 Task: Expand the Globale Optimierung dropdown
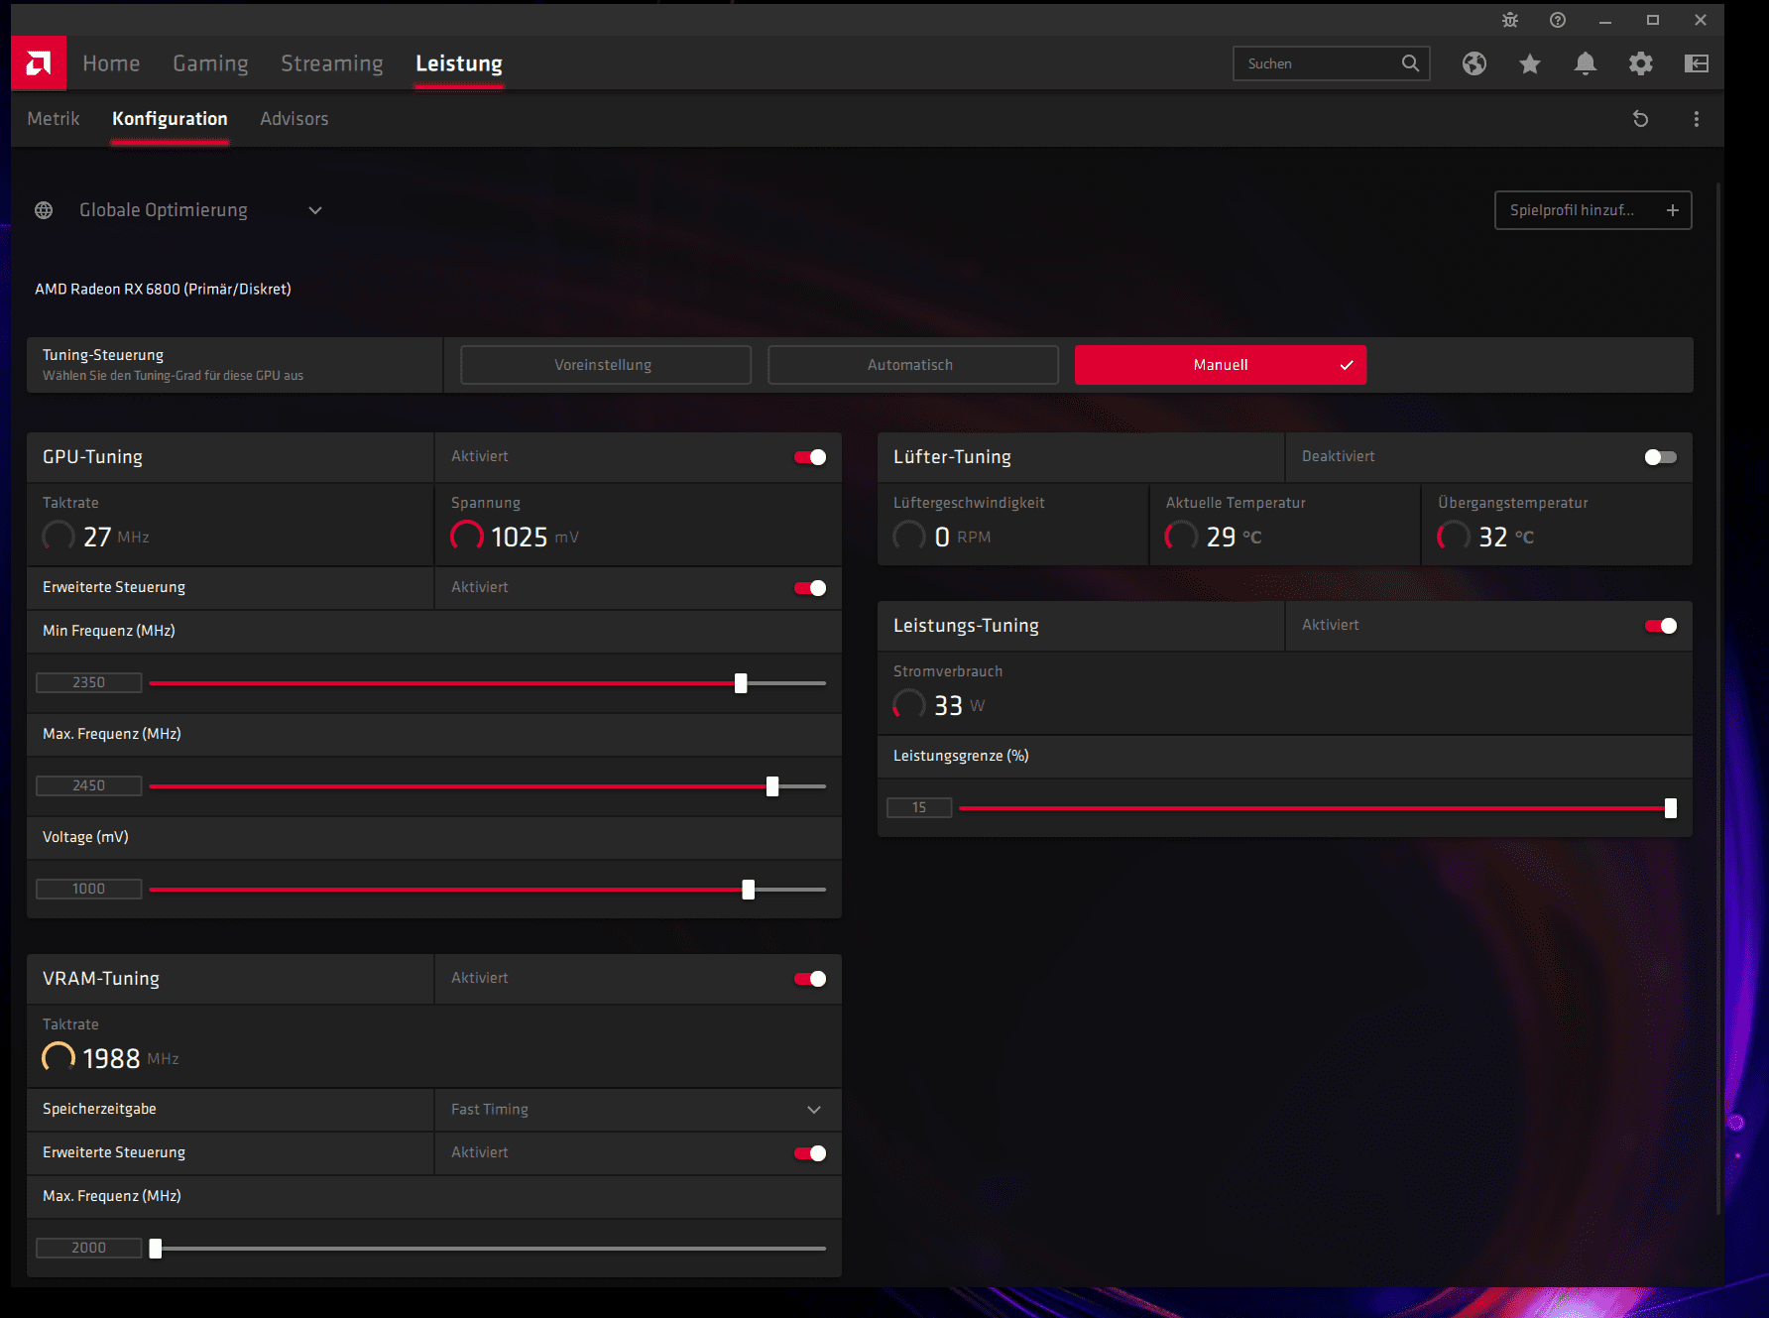315,210
